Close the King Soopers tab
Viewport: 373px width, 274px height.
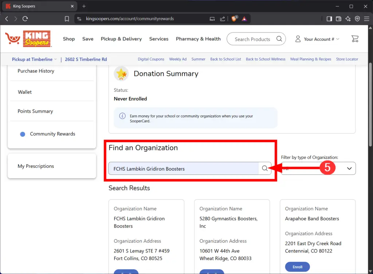tap(72, 6)
